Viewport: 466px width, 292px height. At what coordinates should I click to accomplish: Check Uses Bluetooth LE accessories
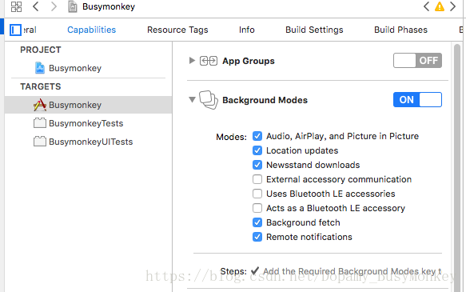tap(257, 194)
